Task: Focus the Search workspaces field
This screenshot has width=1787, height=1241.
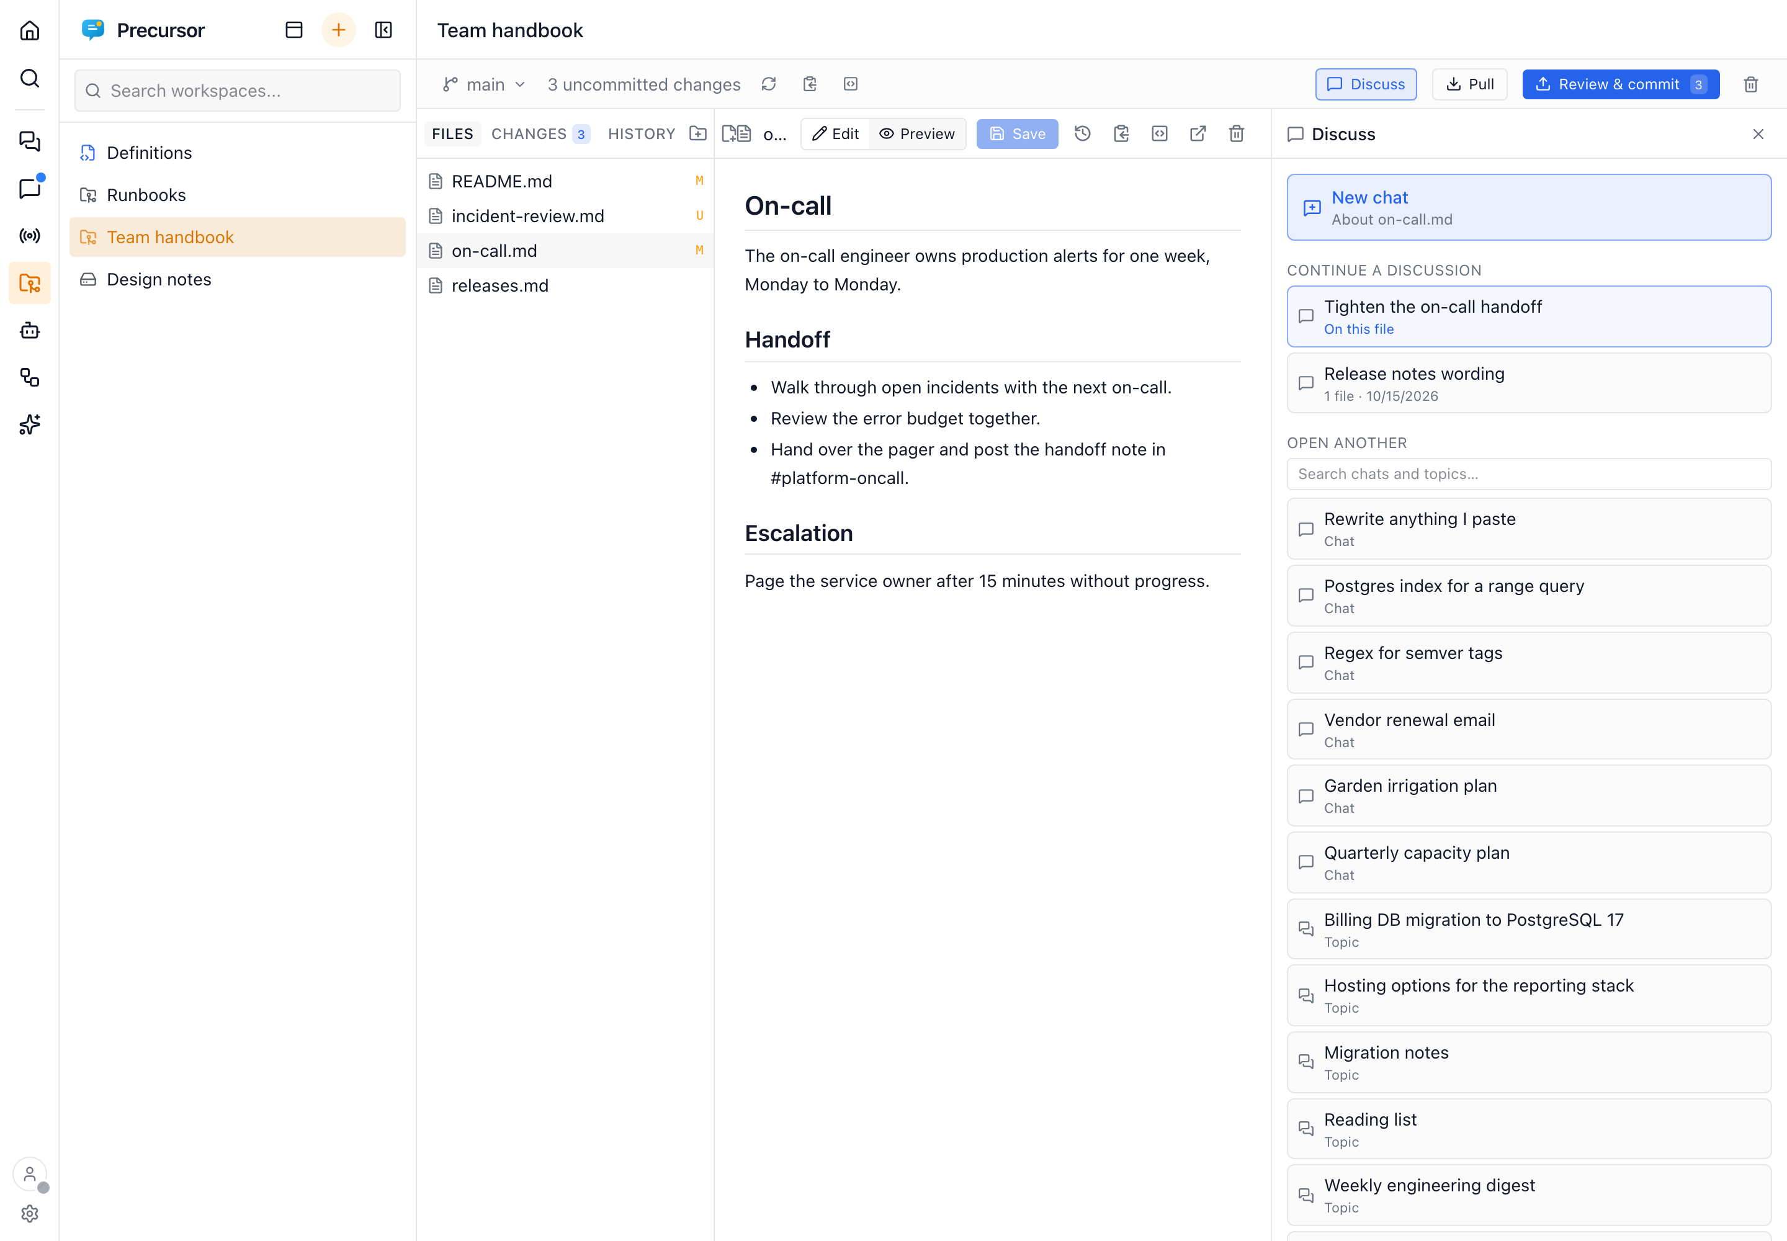Action: tap(237, 90)
